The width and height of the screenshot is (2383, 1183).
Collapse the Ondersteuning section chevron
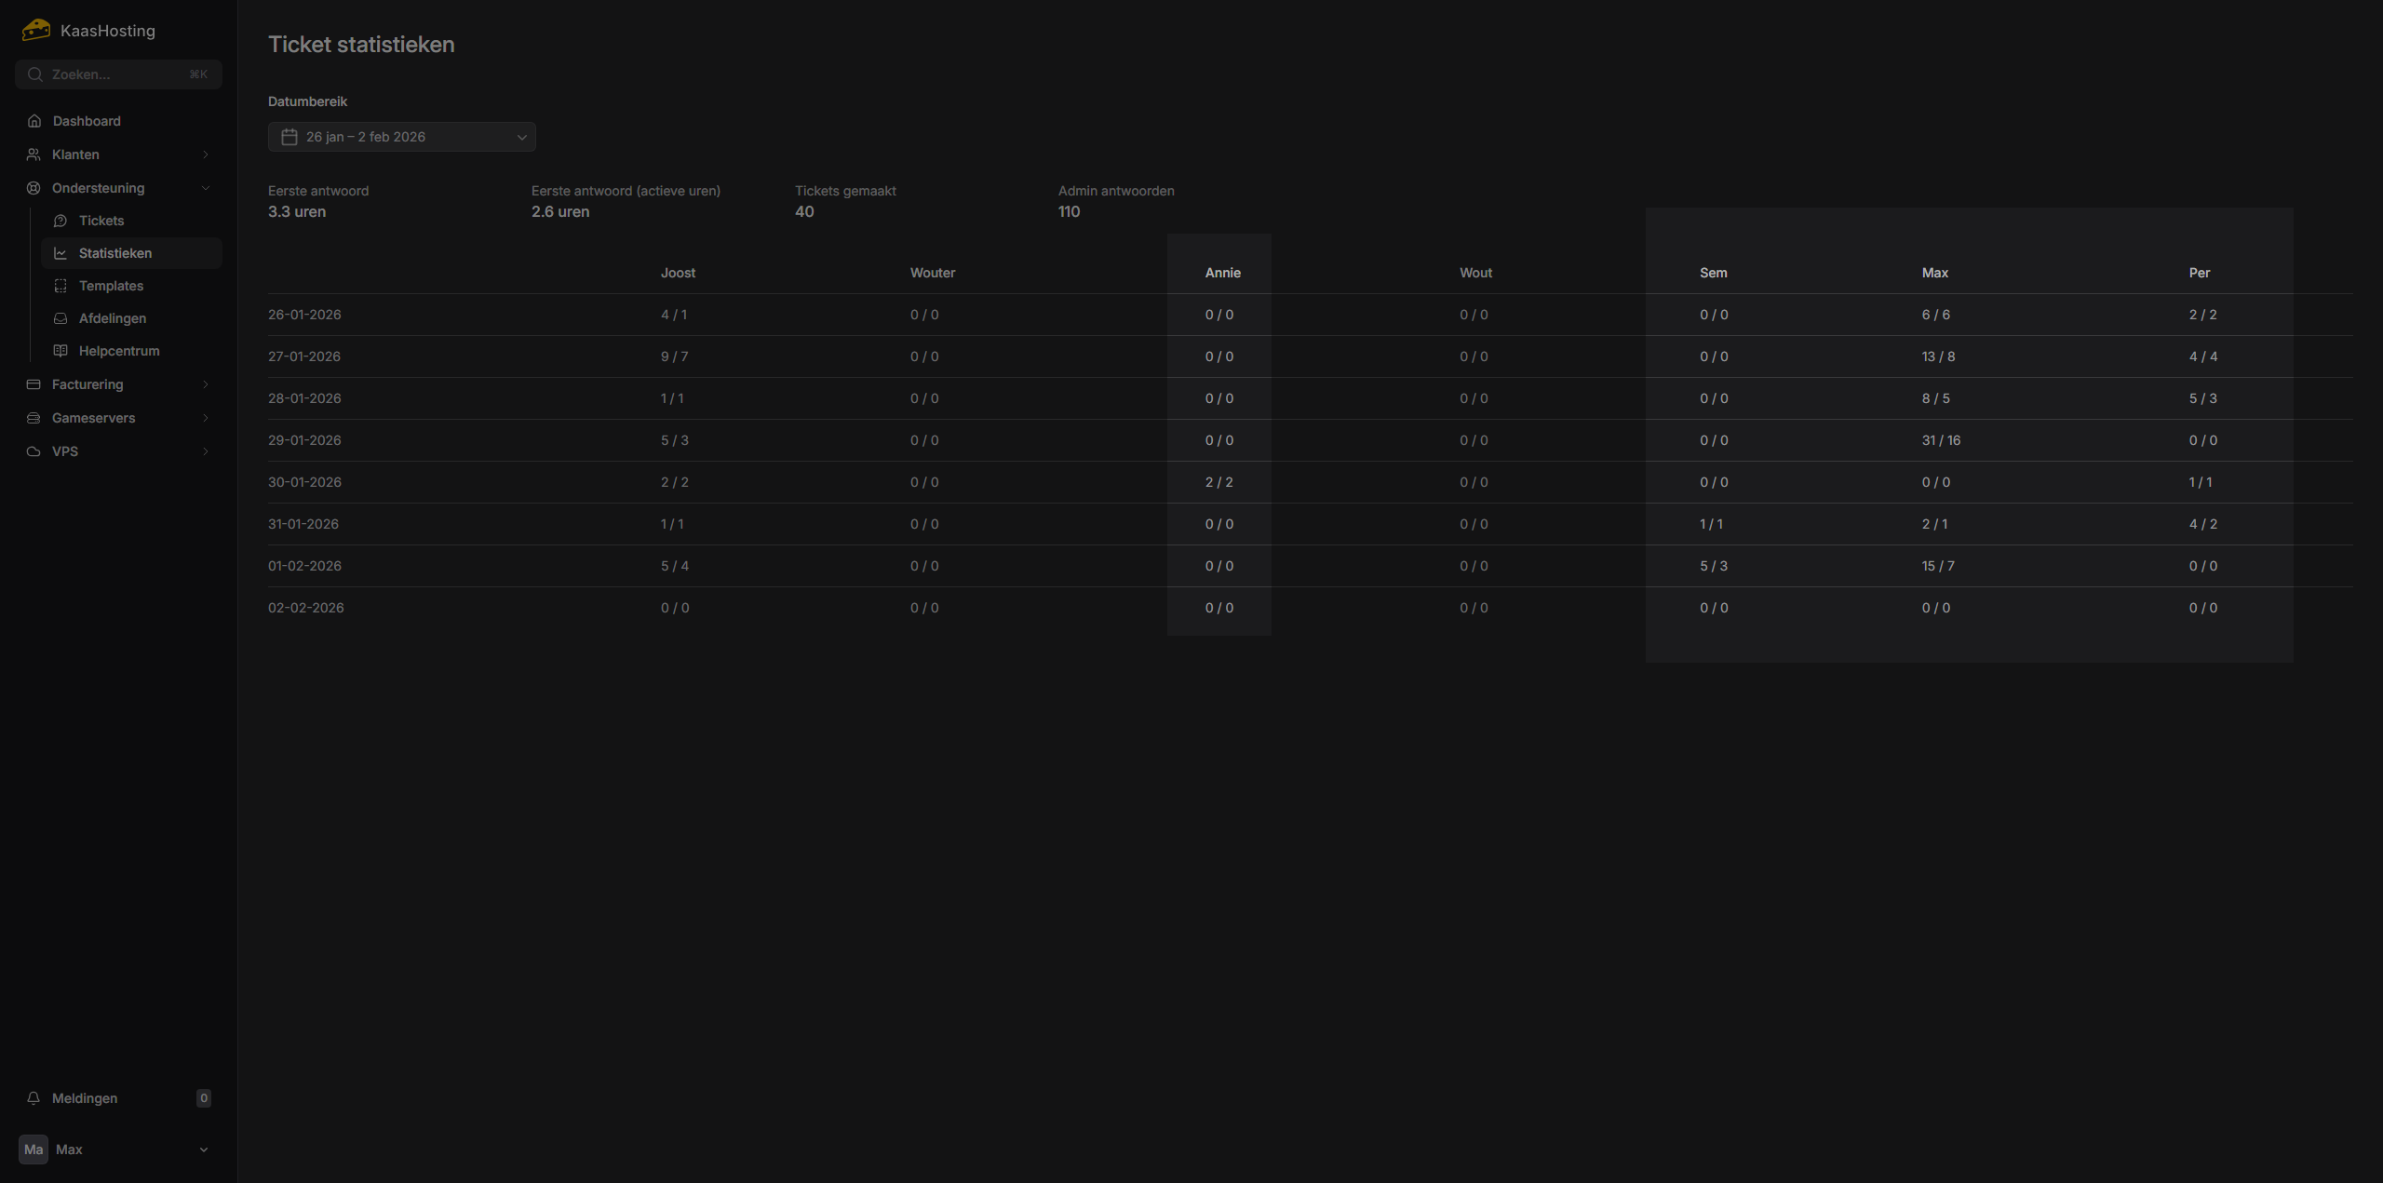[206, 188]
